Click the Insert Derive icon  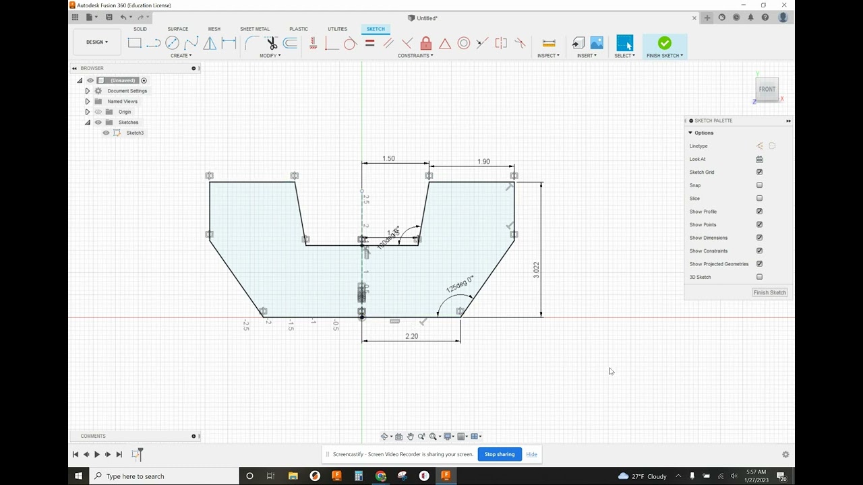click(x=578, y=43)
